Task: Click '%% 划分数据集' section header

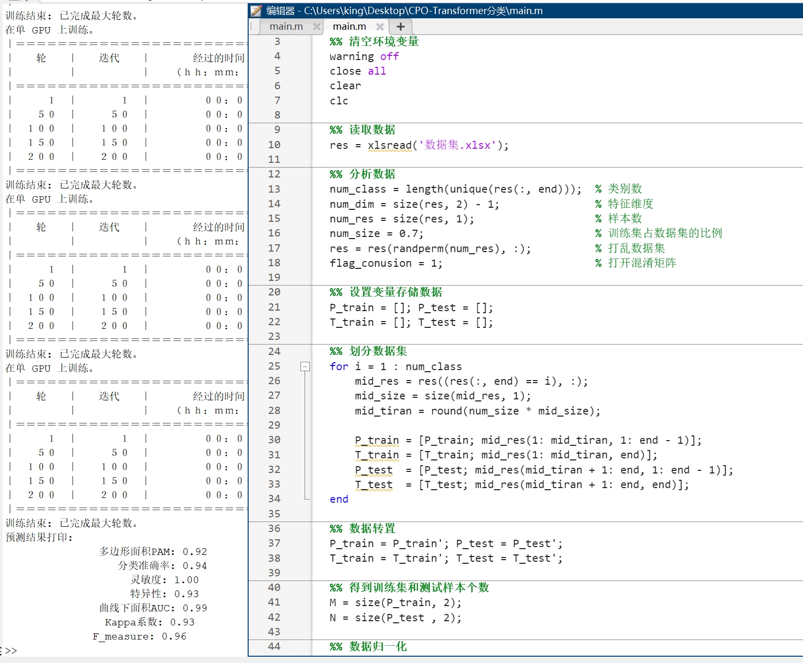Action: 368,351
